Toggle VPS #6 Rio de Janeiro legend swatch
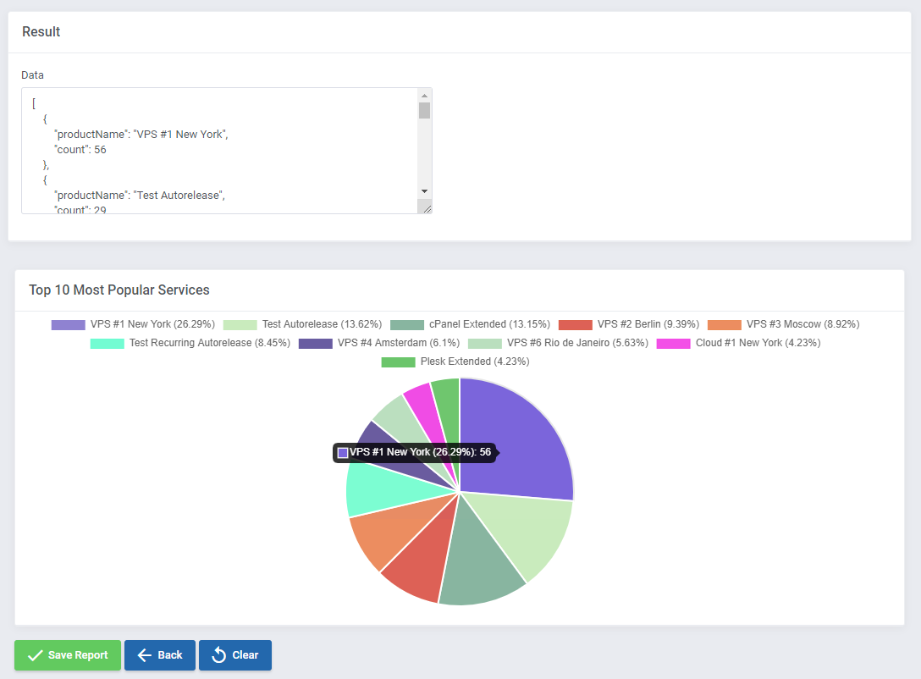The width and height of the screenshot is (921, 679). (484, 344)
